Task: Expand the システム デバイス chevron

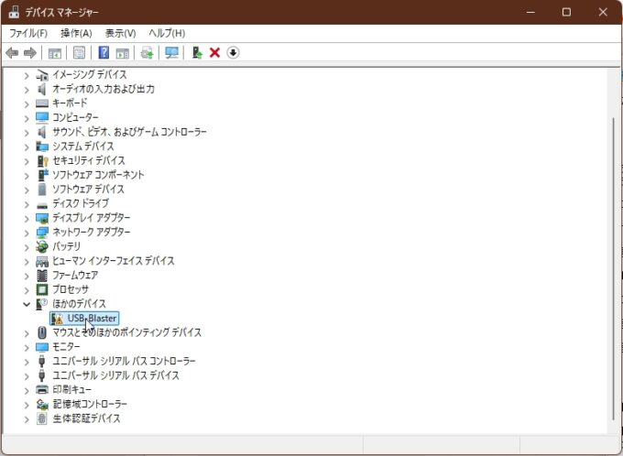Action: 27,147
